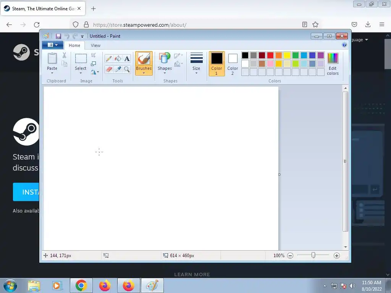The width and height of the screenshot is (391, 293).
Task: Open Chrome from the taskbar
Action: (x=81, y=285)
